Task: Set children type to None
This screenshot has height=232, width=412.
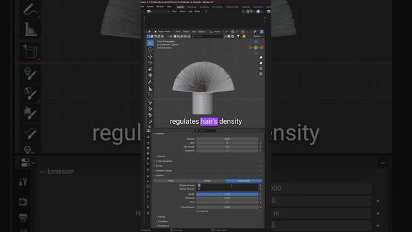Action: click(x=171, y=180)
